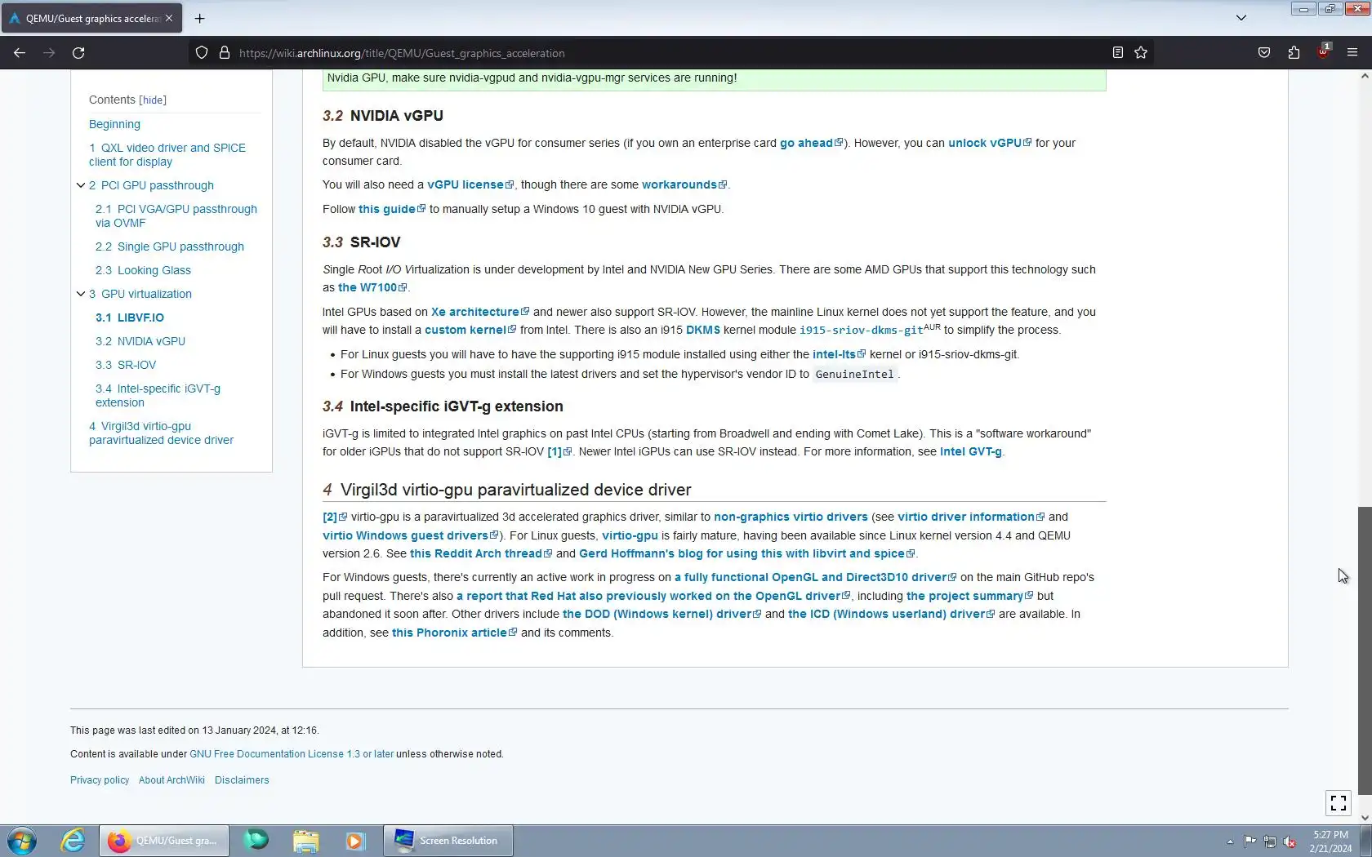Open Windows Explorer folder in taskbar
The image size is (1372, 857).
[x=306, y=841]
